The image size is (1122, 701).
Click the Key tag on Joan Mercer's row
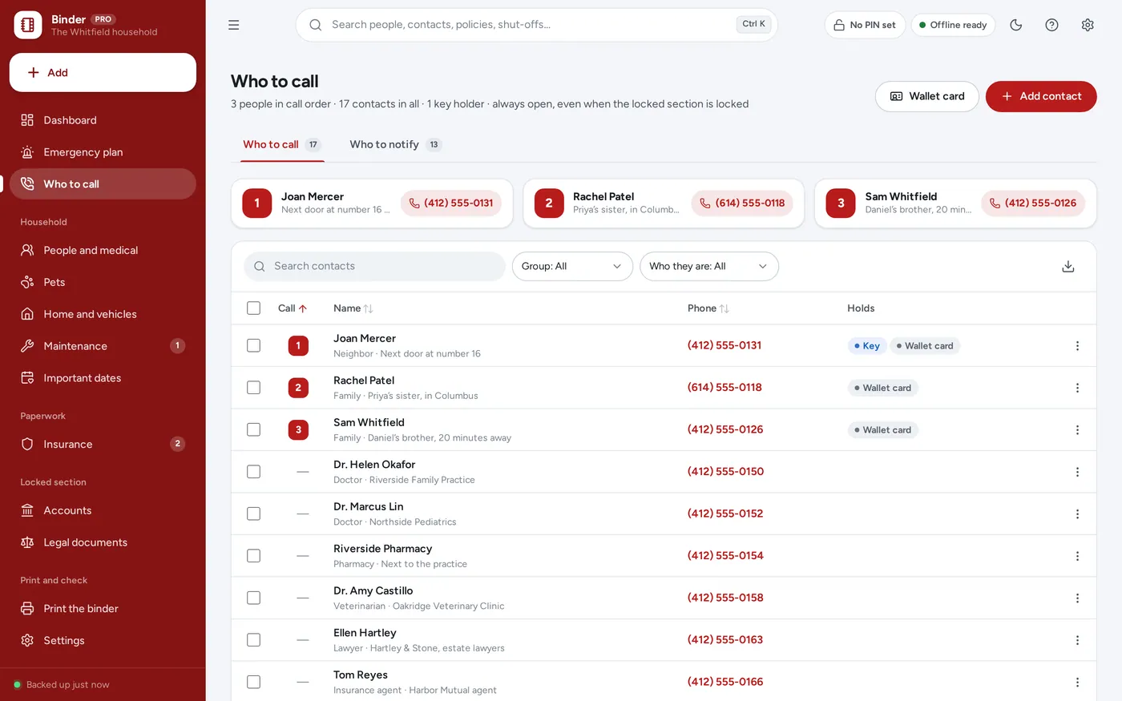(866, 346)
